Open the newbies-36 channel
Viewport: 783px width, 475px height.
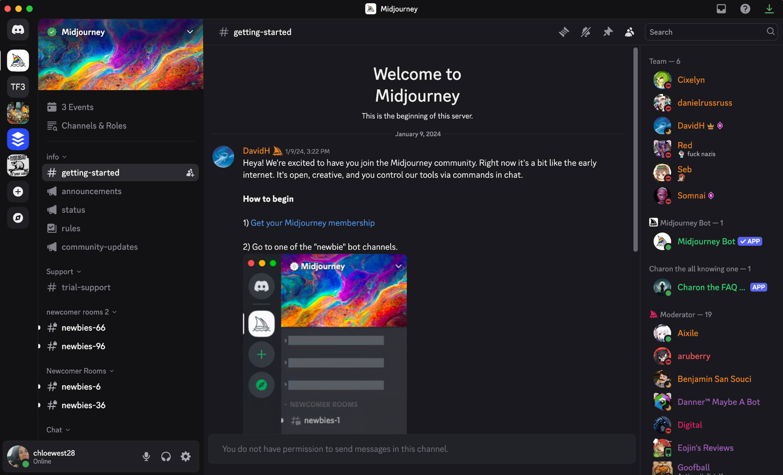pos(120,405)
